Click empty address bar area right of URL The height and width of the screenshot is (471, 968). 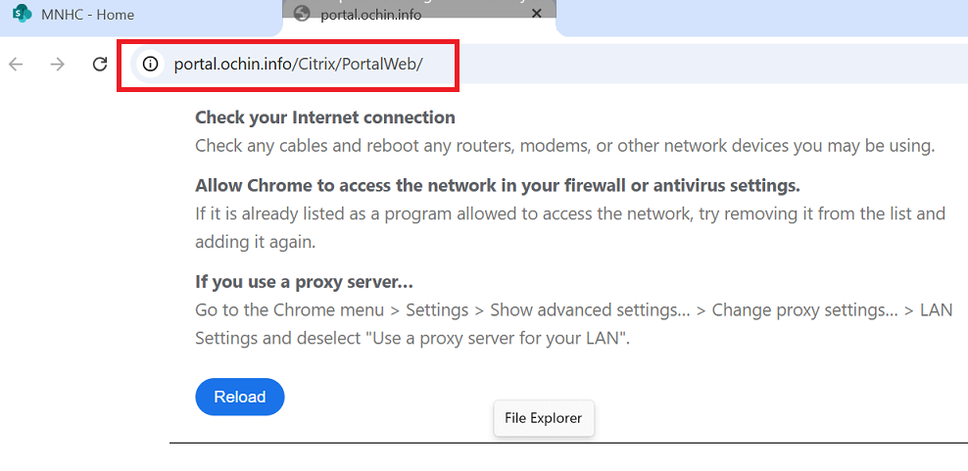[x=705, y=65]
